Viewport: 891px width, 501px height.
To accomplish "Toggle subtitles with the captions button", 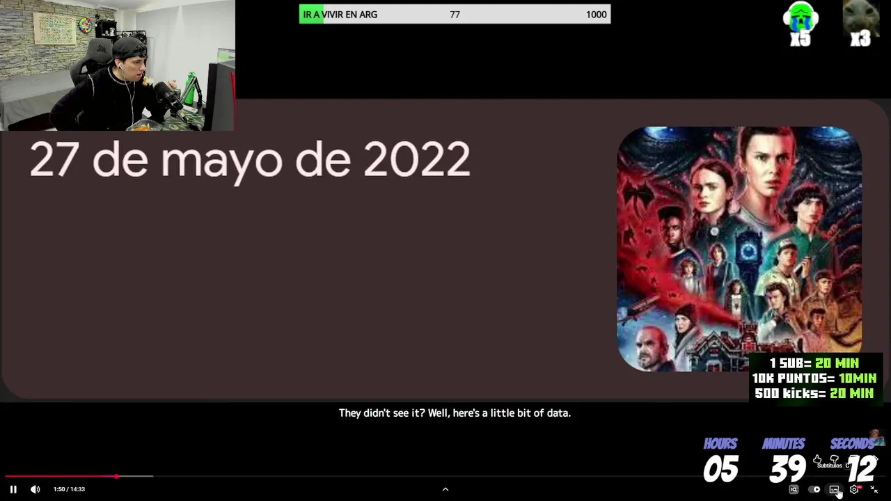I will pyautogui.click(x=834, y=490).
